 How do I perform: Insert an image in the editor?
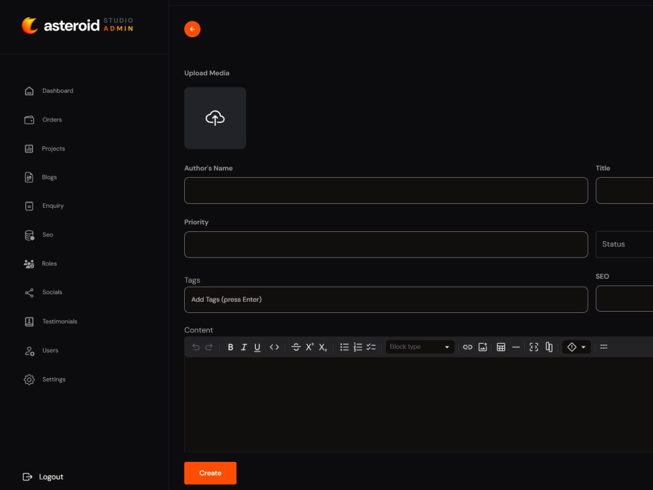483,347
